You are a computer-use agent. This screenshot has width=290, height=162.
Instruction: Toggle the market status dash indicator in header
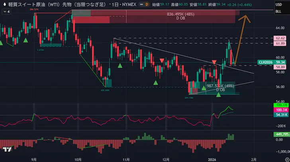point(138,4)
